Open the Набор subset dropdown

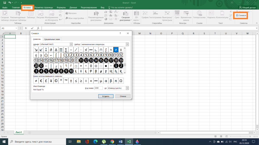coord(127,44)
